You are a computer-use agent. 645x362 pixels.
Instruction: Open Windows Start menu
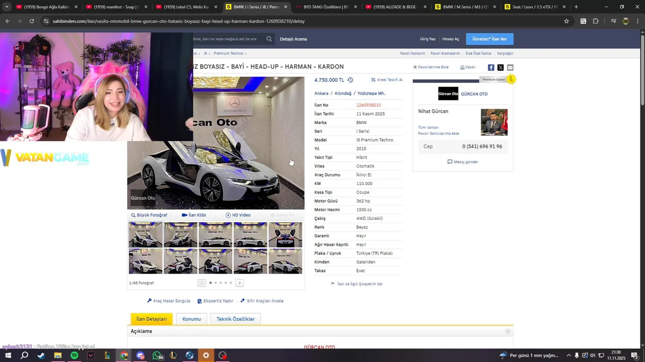[x=8, y=355]
